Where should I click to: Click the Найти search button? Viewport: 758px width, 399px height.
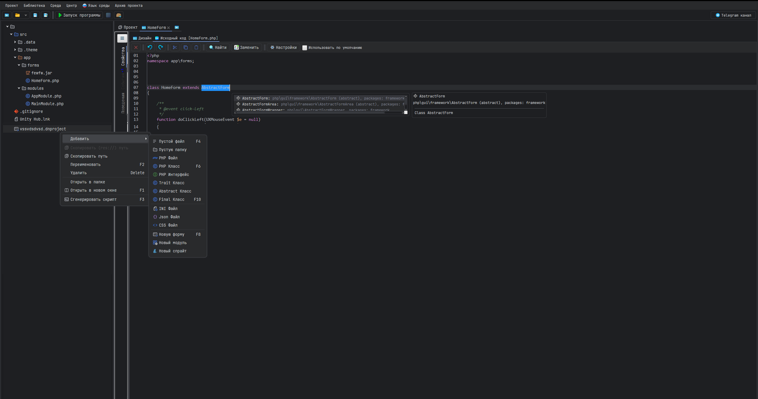(218, 47)
